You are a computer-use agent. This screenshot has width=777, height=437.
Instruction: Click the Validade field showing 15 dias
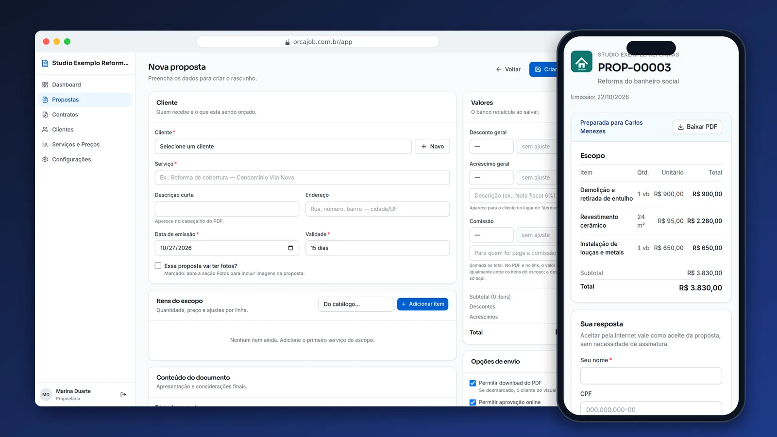point(377,248)
